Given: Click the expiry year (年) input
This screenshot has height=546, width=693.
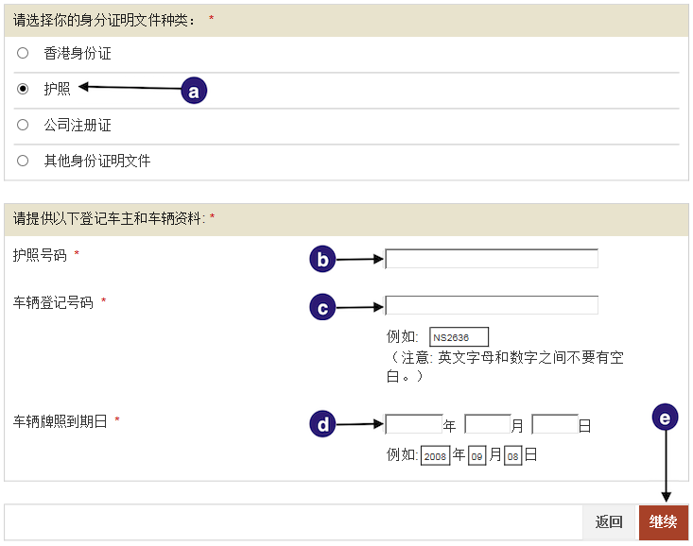Looking at the screenshot, I should point(414,424).
